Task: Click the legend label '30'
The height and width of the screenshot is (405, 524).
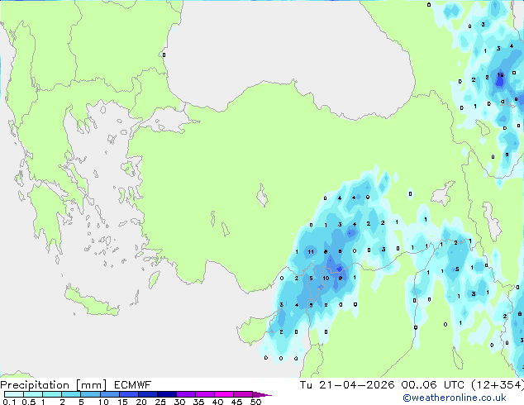Action: [179, 402]
